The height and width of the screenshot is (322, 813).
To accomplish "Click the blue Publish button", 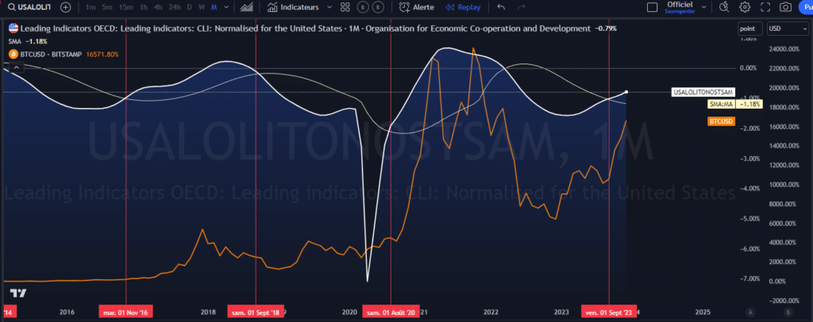I will (x=807, y=7).
